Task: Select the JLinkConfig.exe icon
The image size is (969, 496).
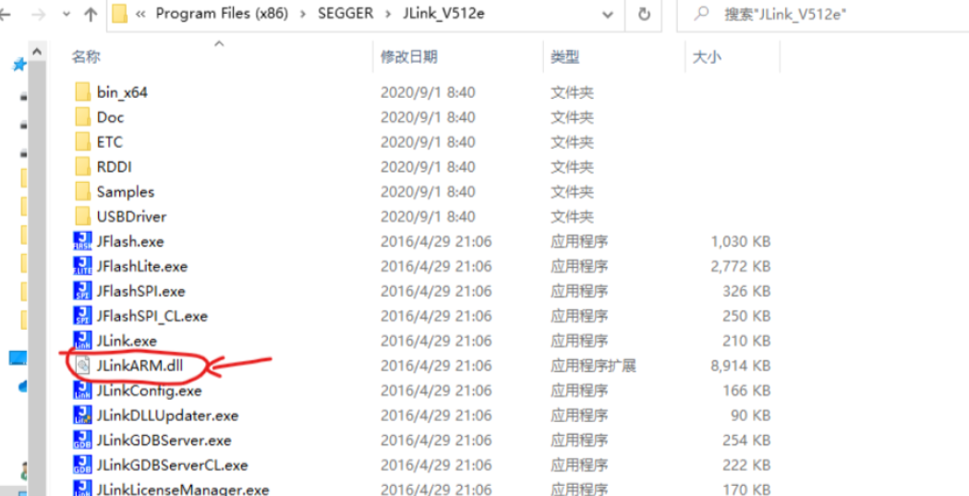Action: (82, 391)
